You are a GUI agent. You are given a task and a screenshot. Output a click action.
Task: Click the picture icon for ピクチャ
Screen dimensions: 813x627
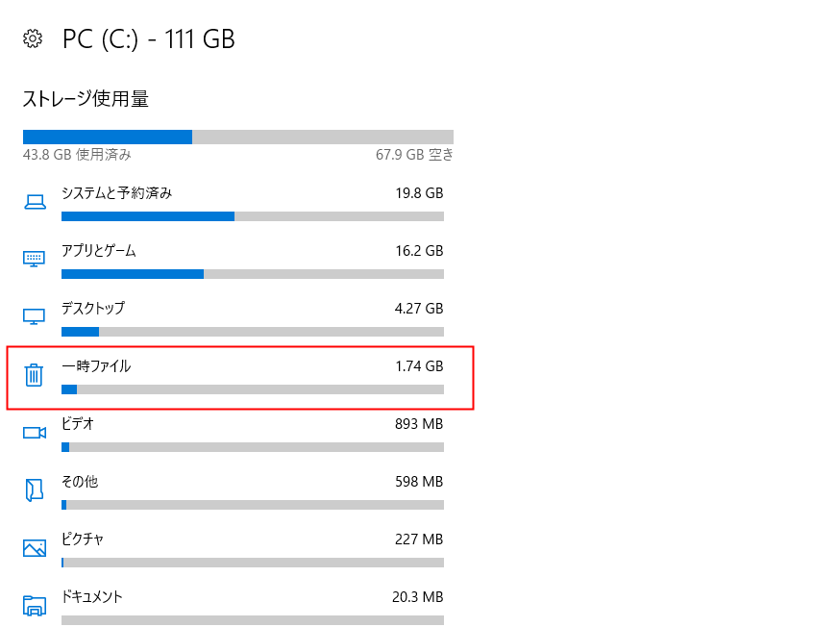coord(35,548)
